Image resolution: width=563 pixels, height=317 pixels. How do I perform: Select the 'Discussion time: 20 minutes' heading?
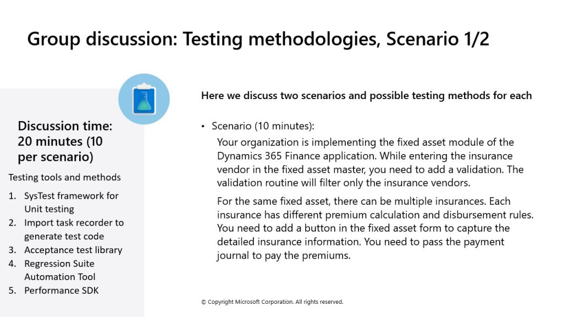click(x=65, y=141)
